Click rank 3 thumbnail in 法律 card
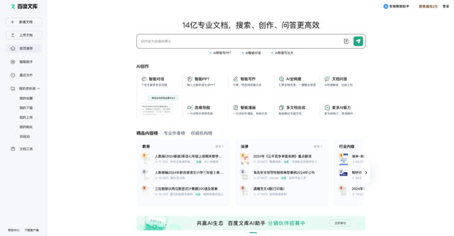 click(245, 191)
